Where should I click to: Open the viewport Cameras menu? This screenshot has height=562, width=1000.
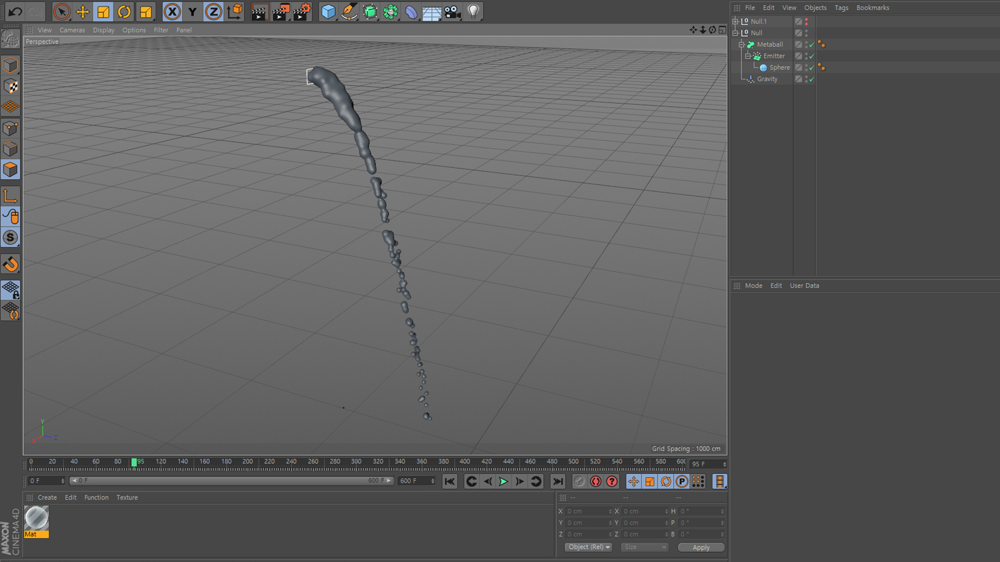pyautogui.click(x=72, y=30)
